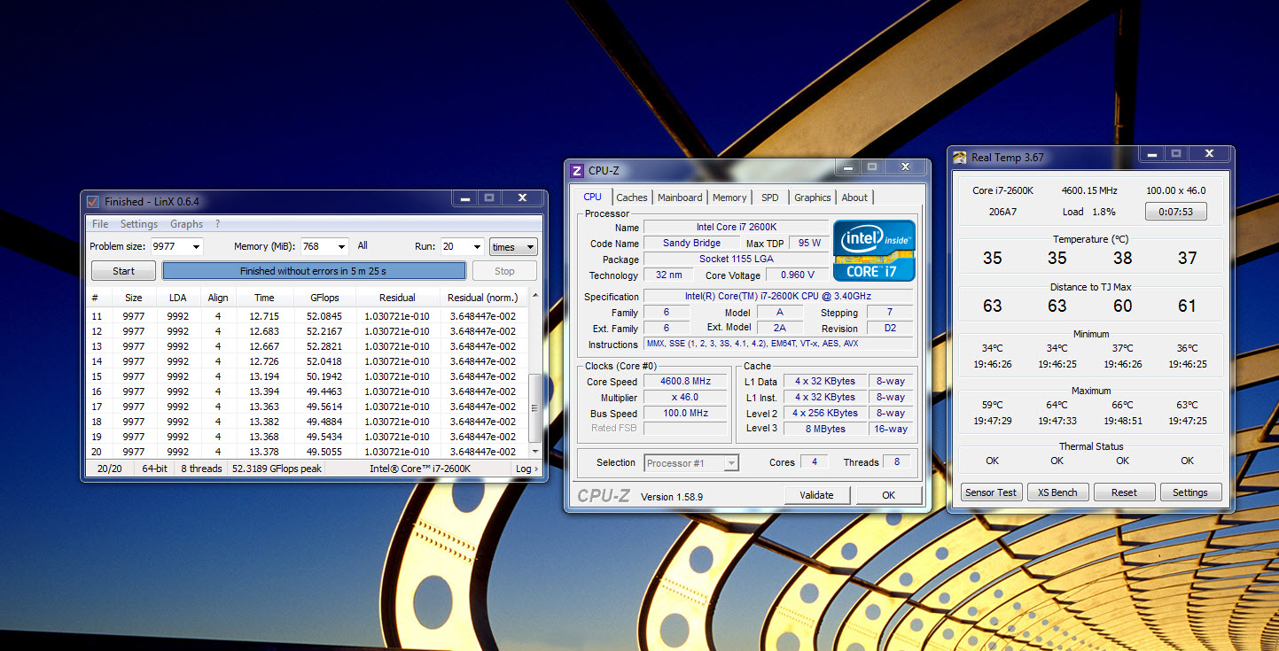The image size is (1279, 651).
Task: Click the Name field Intel Core i7 2600K
Action: 736,228
